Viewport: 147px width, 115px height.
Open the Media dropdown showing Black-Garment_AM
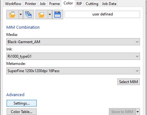73,42
